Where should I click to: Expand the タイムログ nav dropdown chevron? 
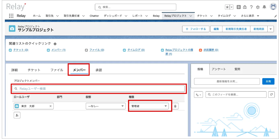[235, 16]
